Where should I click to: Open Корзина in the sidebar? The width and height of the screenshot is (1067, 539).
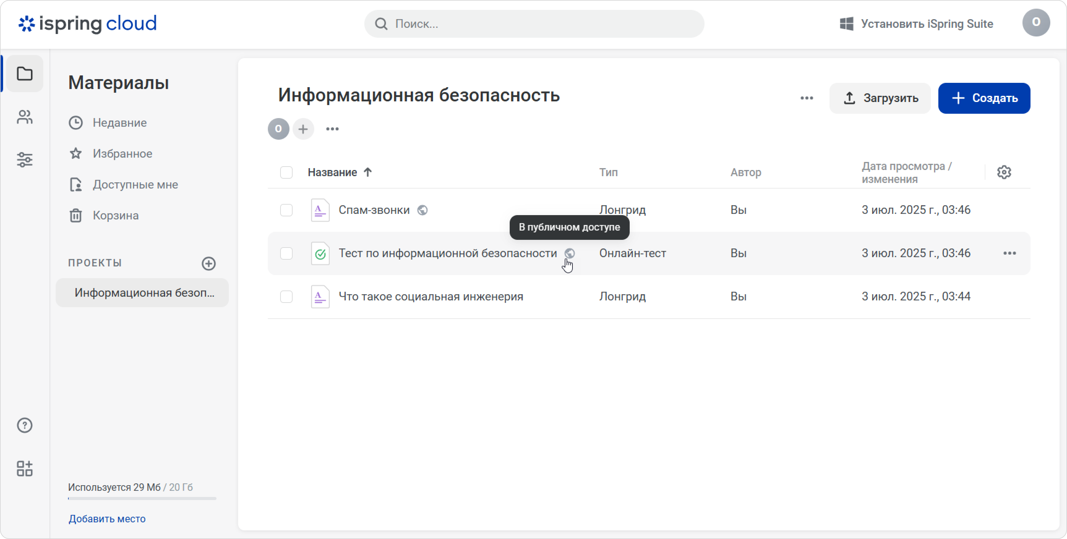pyautogui.click(x=104, y=216)
